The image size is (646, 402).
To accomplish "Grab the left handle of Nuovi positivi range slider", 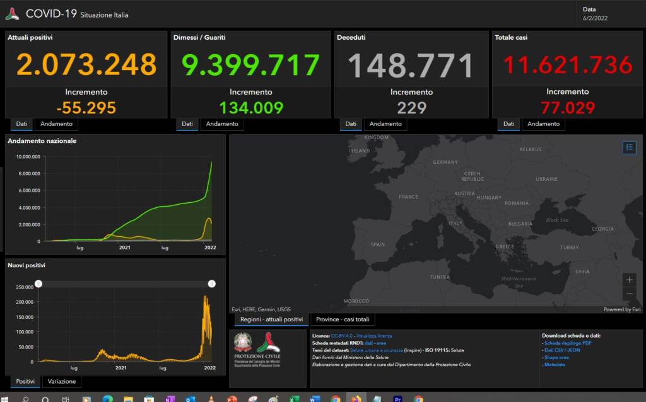I will tap(38, 284).
